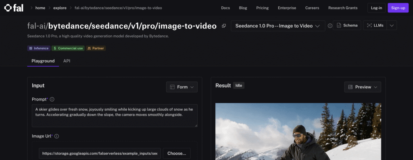The width and height of the screenshot is (413, 160).
Task: Open the Schema button
Action: [347, 25]
